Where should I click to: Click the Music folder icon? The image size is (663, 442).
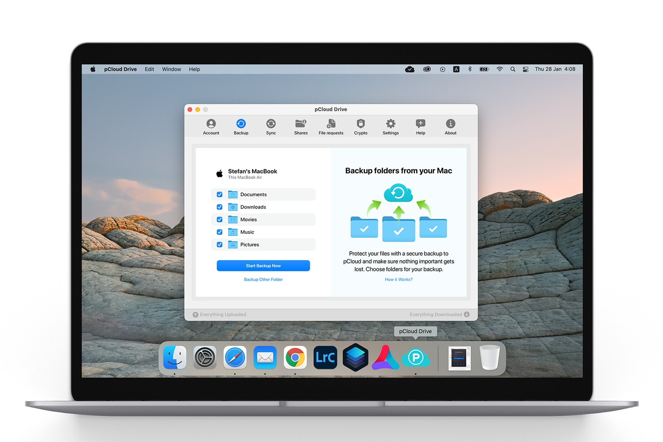click(233, 232)
